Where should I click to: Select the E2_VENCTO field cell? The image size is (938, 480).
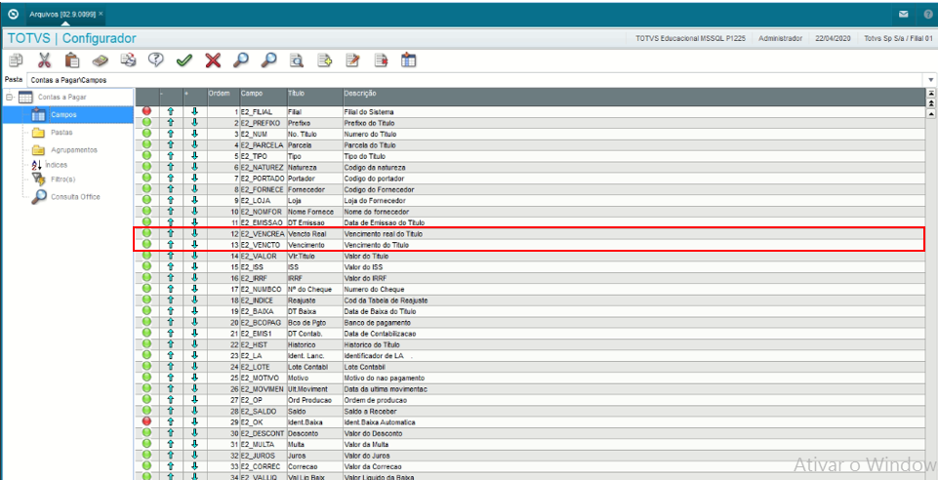pyautogui.click(x=263, y=245)
